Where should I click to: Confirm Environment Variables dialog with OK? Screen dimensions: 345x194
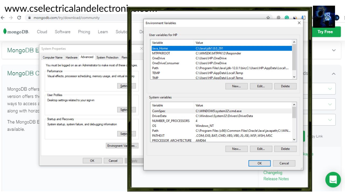pyautogui.click(x=260, y=163)
